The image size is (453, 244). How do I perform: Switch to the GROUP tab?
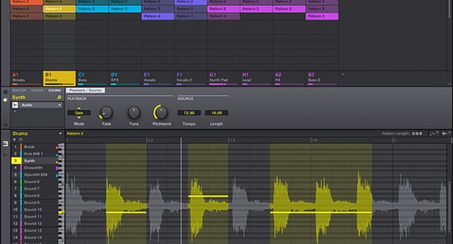(x=37, y=90)
